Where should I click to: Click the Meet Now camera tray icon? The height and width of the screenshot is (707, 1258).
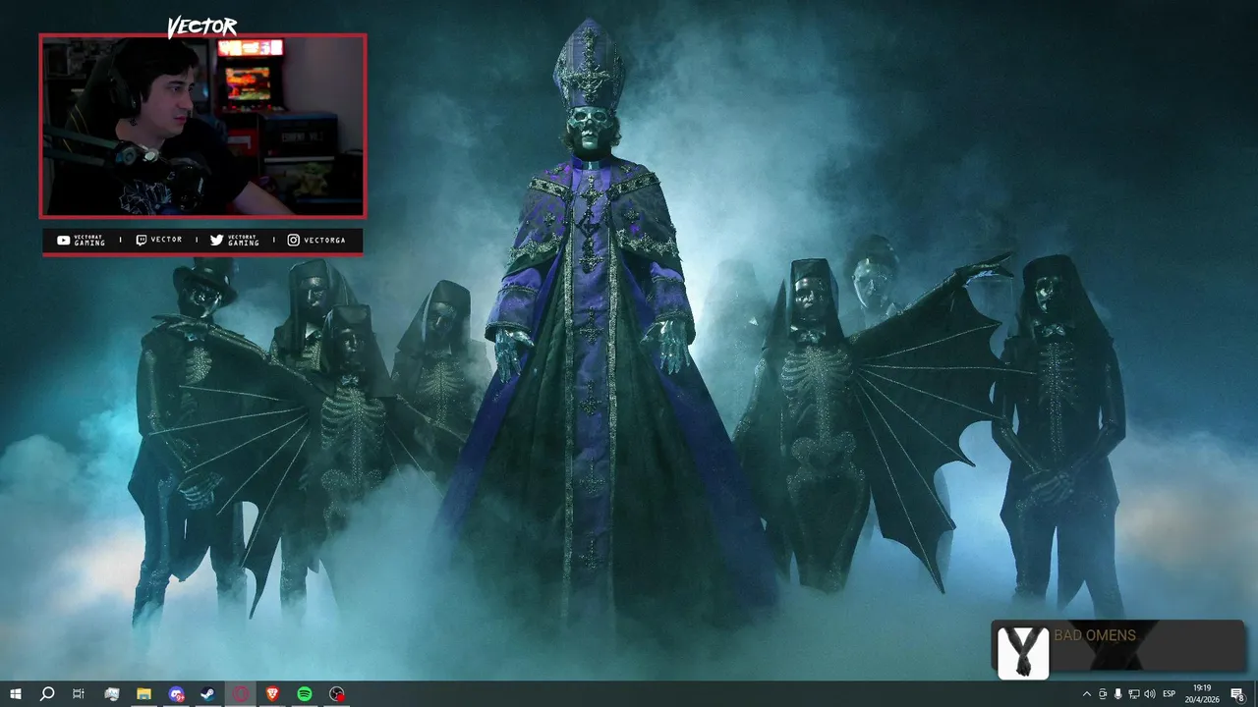pos(1102,694)
